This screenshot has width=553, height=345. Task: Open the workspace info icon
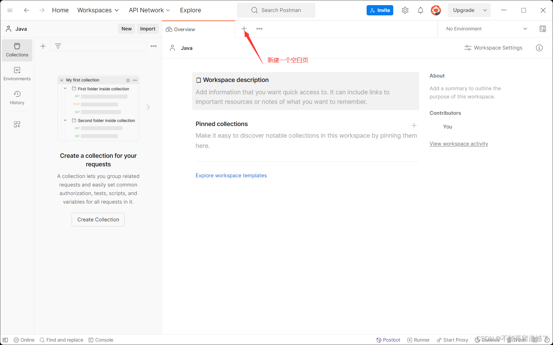[539, 48]
